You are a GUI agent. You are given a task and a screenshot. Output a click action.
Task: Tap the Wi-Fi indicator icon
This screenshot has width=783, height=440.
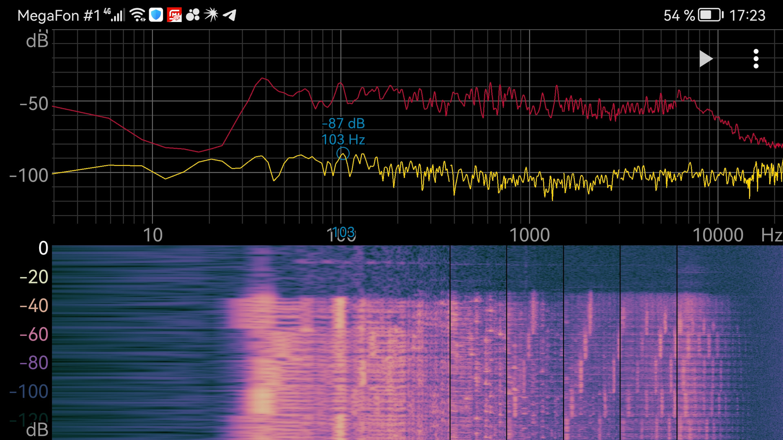point(138,15)
